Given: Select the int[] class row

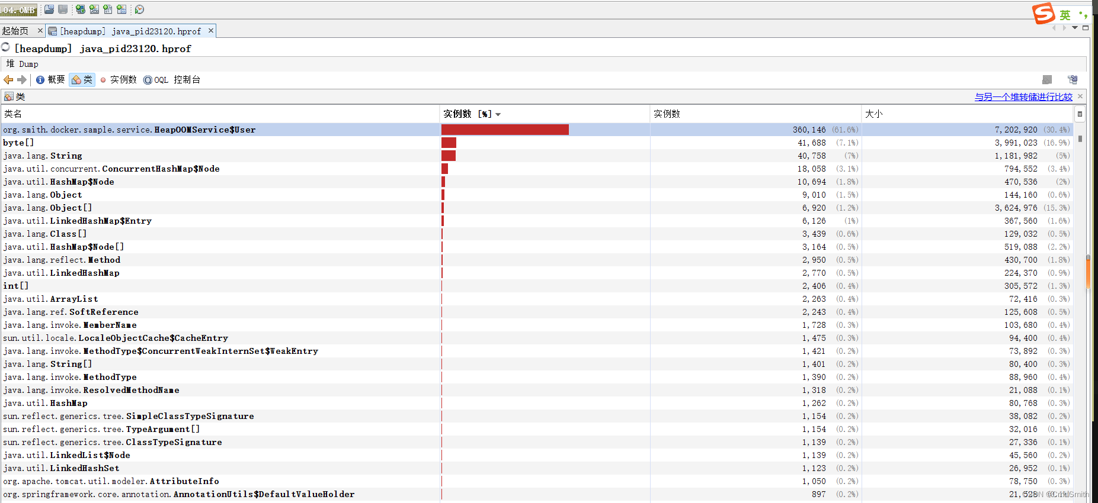Looking at the screenshot, I should [537, 286].
